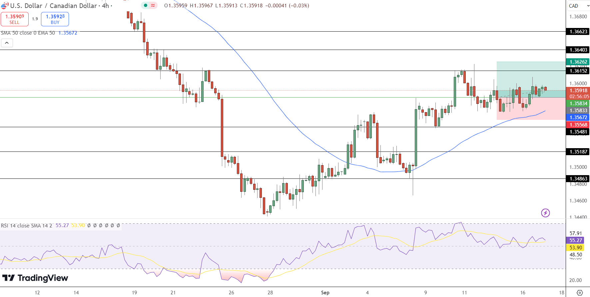Viewport: 590px width, 297px height.
Task: Click the purple RSI 55.27 value label
Action: tap(575, 240)
